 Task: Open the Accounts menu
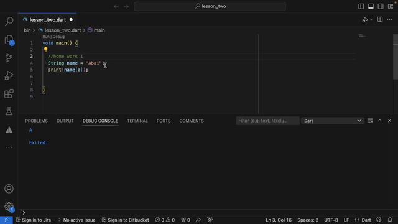point(9,189)
